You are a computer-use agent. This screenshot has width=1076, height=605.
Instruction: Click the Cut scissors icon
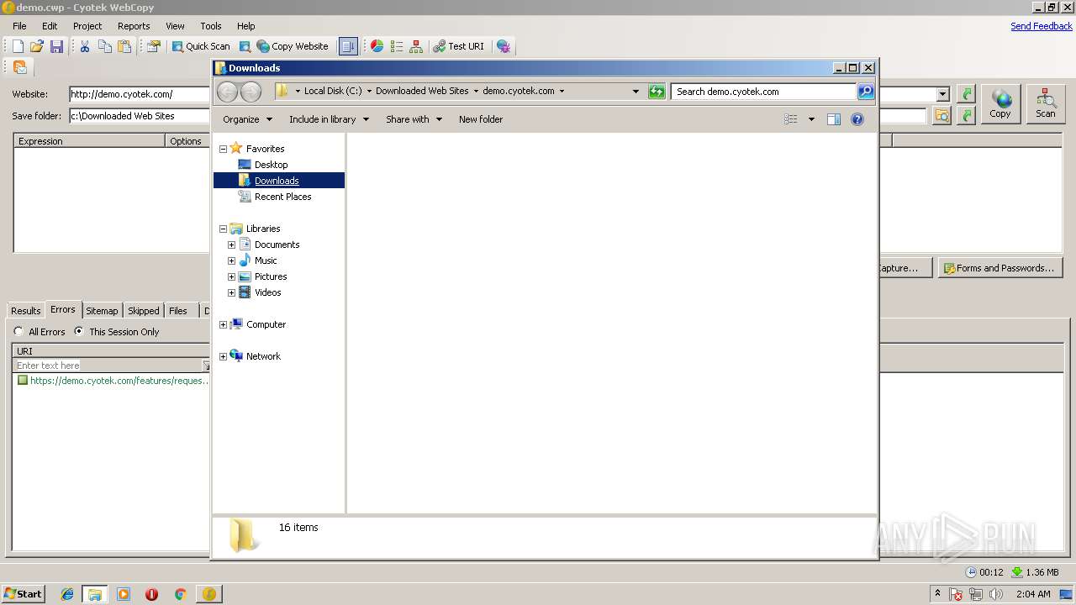[85, 46]
